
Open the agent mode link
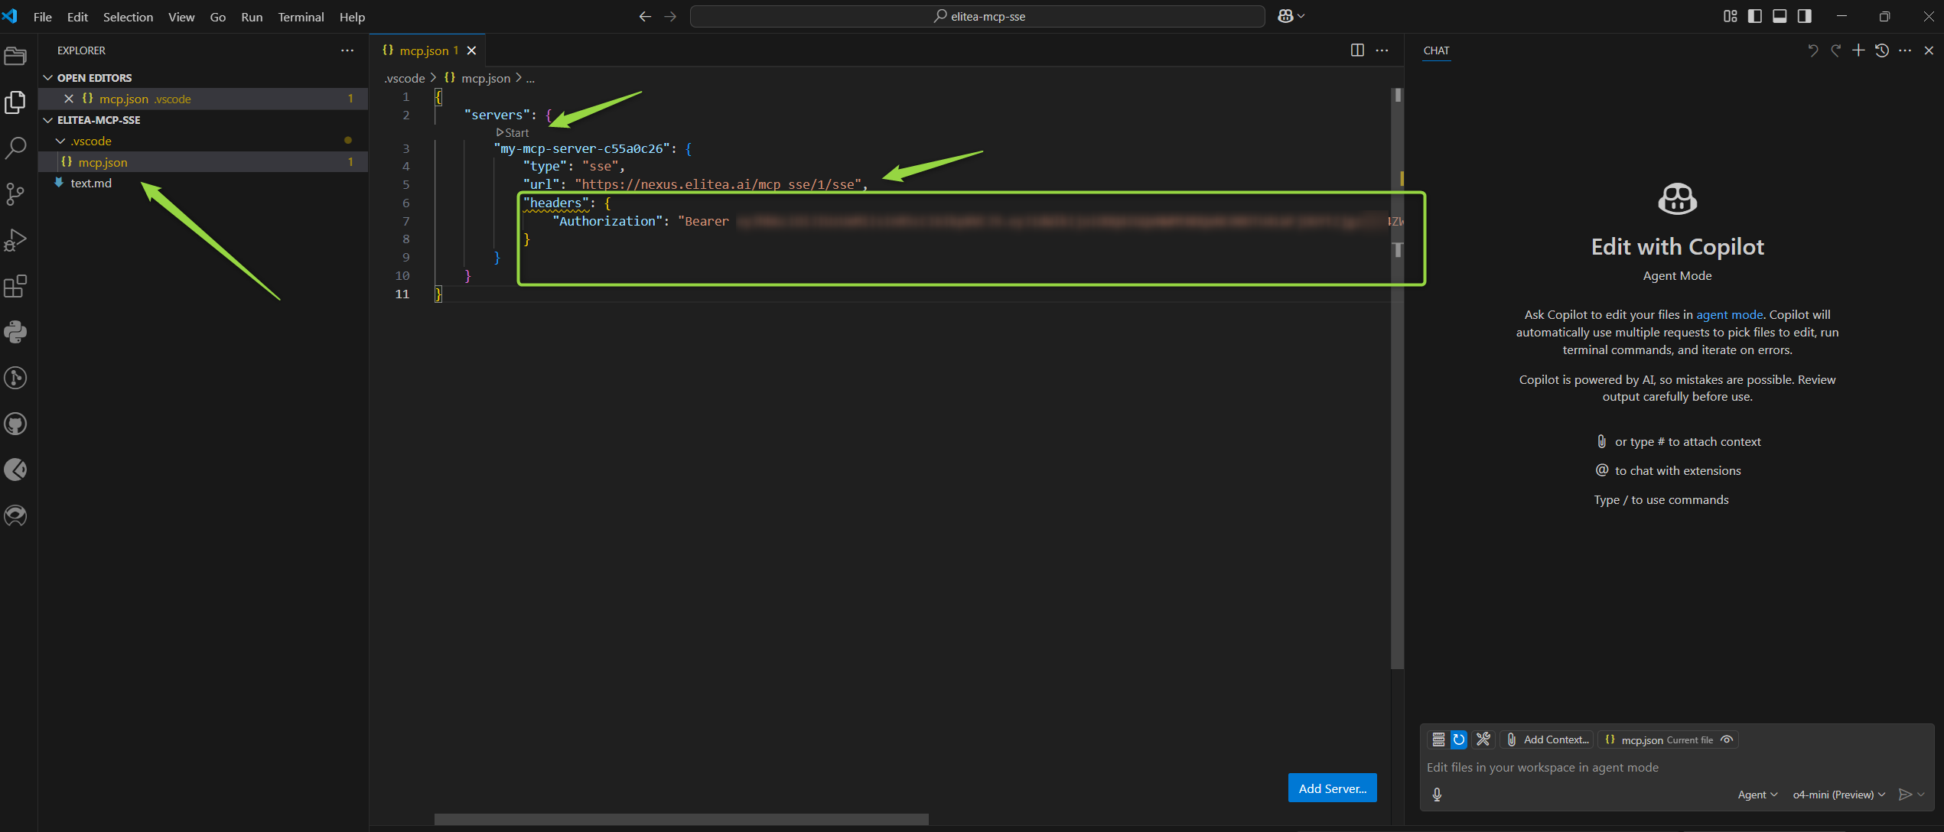point(1729,314)
